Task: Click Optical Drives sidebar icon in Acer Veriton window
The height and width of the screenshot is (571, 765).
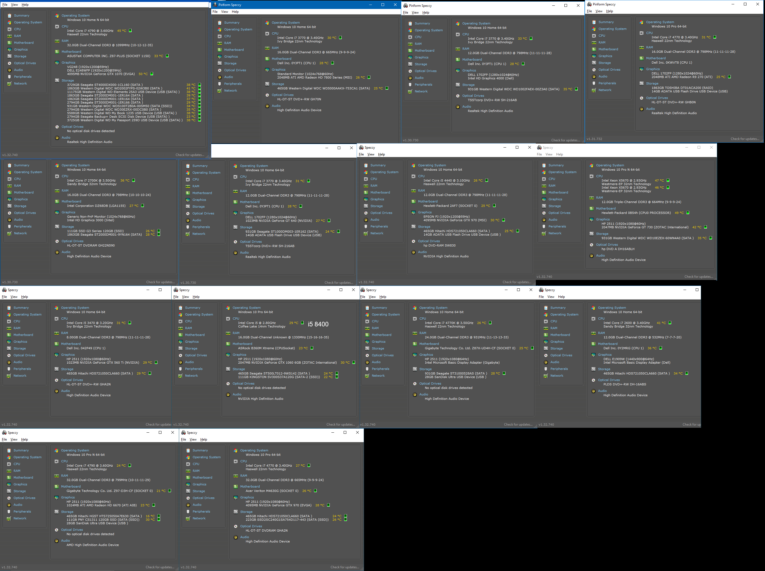Action: coord(188,498)
